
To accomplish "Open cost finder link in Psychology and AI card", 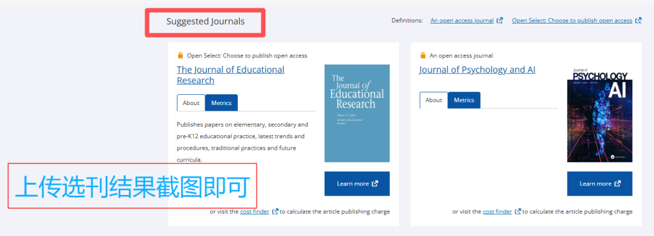I will point(497,211).
